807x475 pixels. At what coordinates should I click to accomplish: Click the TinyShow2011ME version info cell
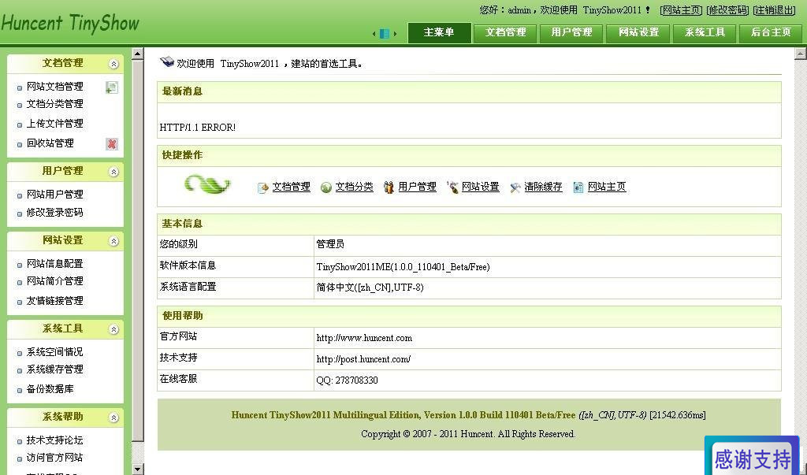(x=548, y=267)
